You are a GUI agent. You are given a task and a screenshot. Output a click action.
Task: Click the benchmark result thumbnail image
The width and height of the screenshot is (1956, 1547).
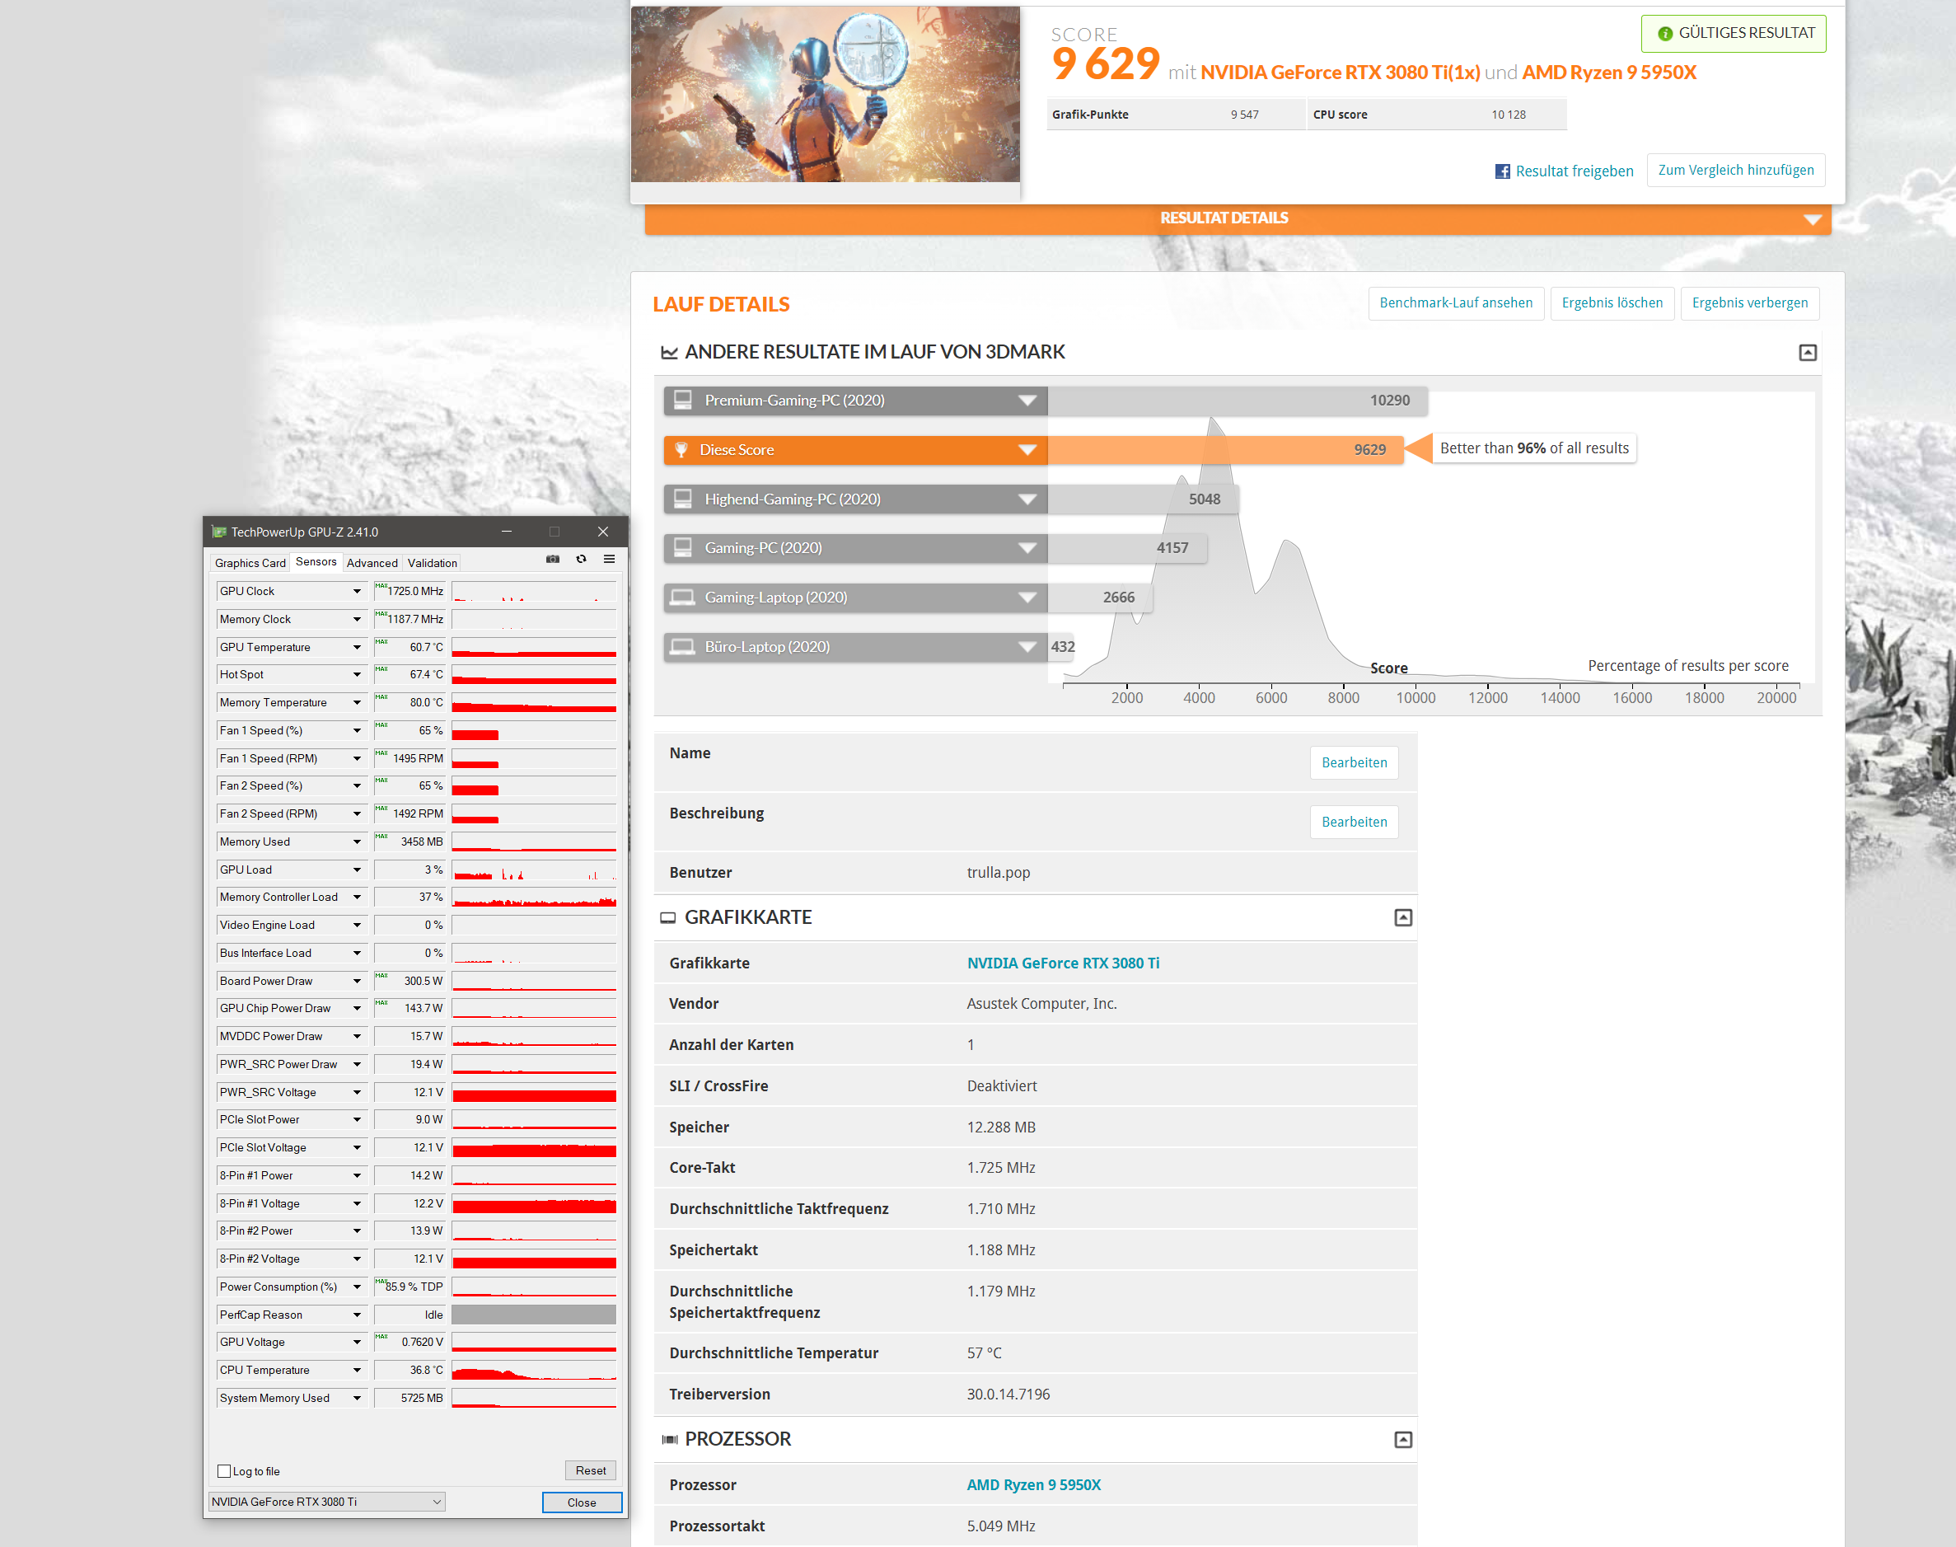[x=825, y=94]
